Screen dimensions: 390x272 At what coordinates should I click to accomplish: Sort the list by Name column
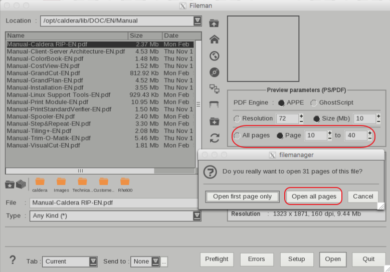click(x=67, y=35)
